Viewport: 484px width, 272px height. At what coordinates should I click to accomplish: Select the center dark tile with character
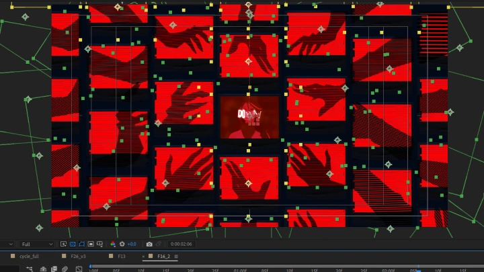pyautogui.click(x=249, y=117)
